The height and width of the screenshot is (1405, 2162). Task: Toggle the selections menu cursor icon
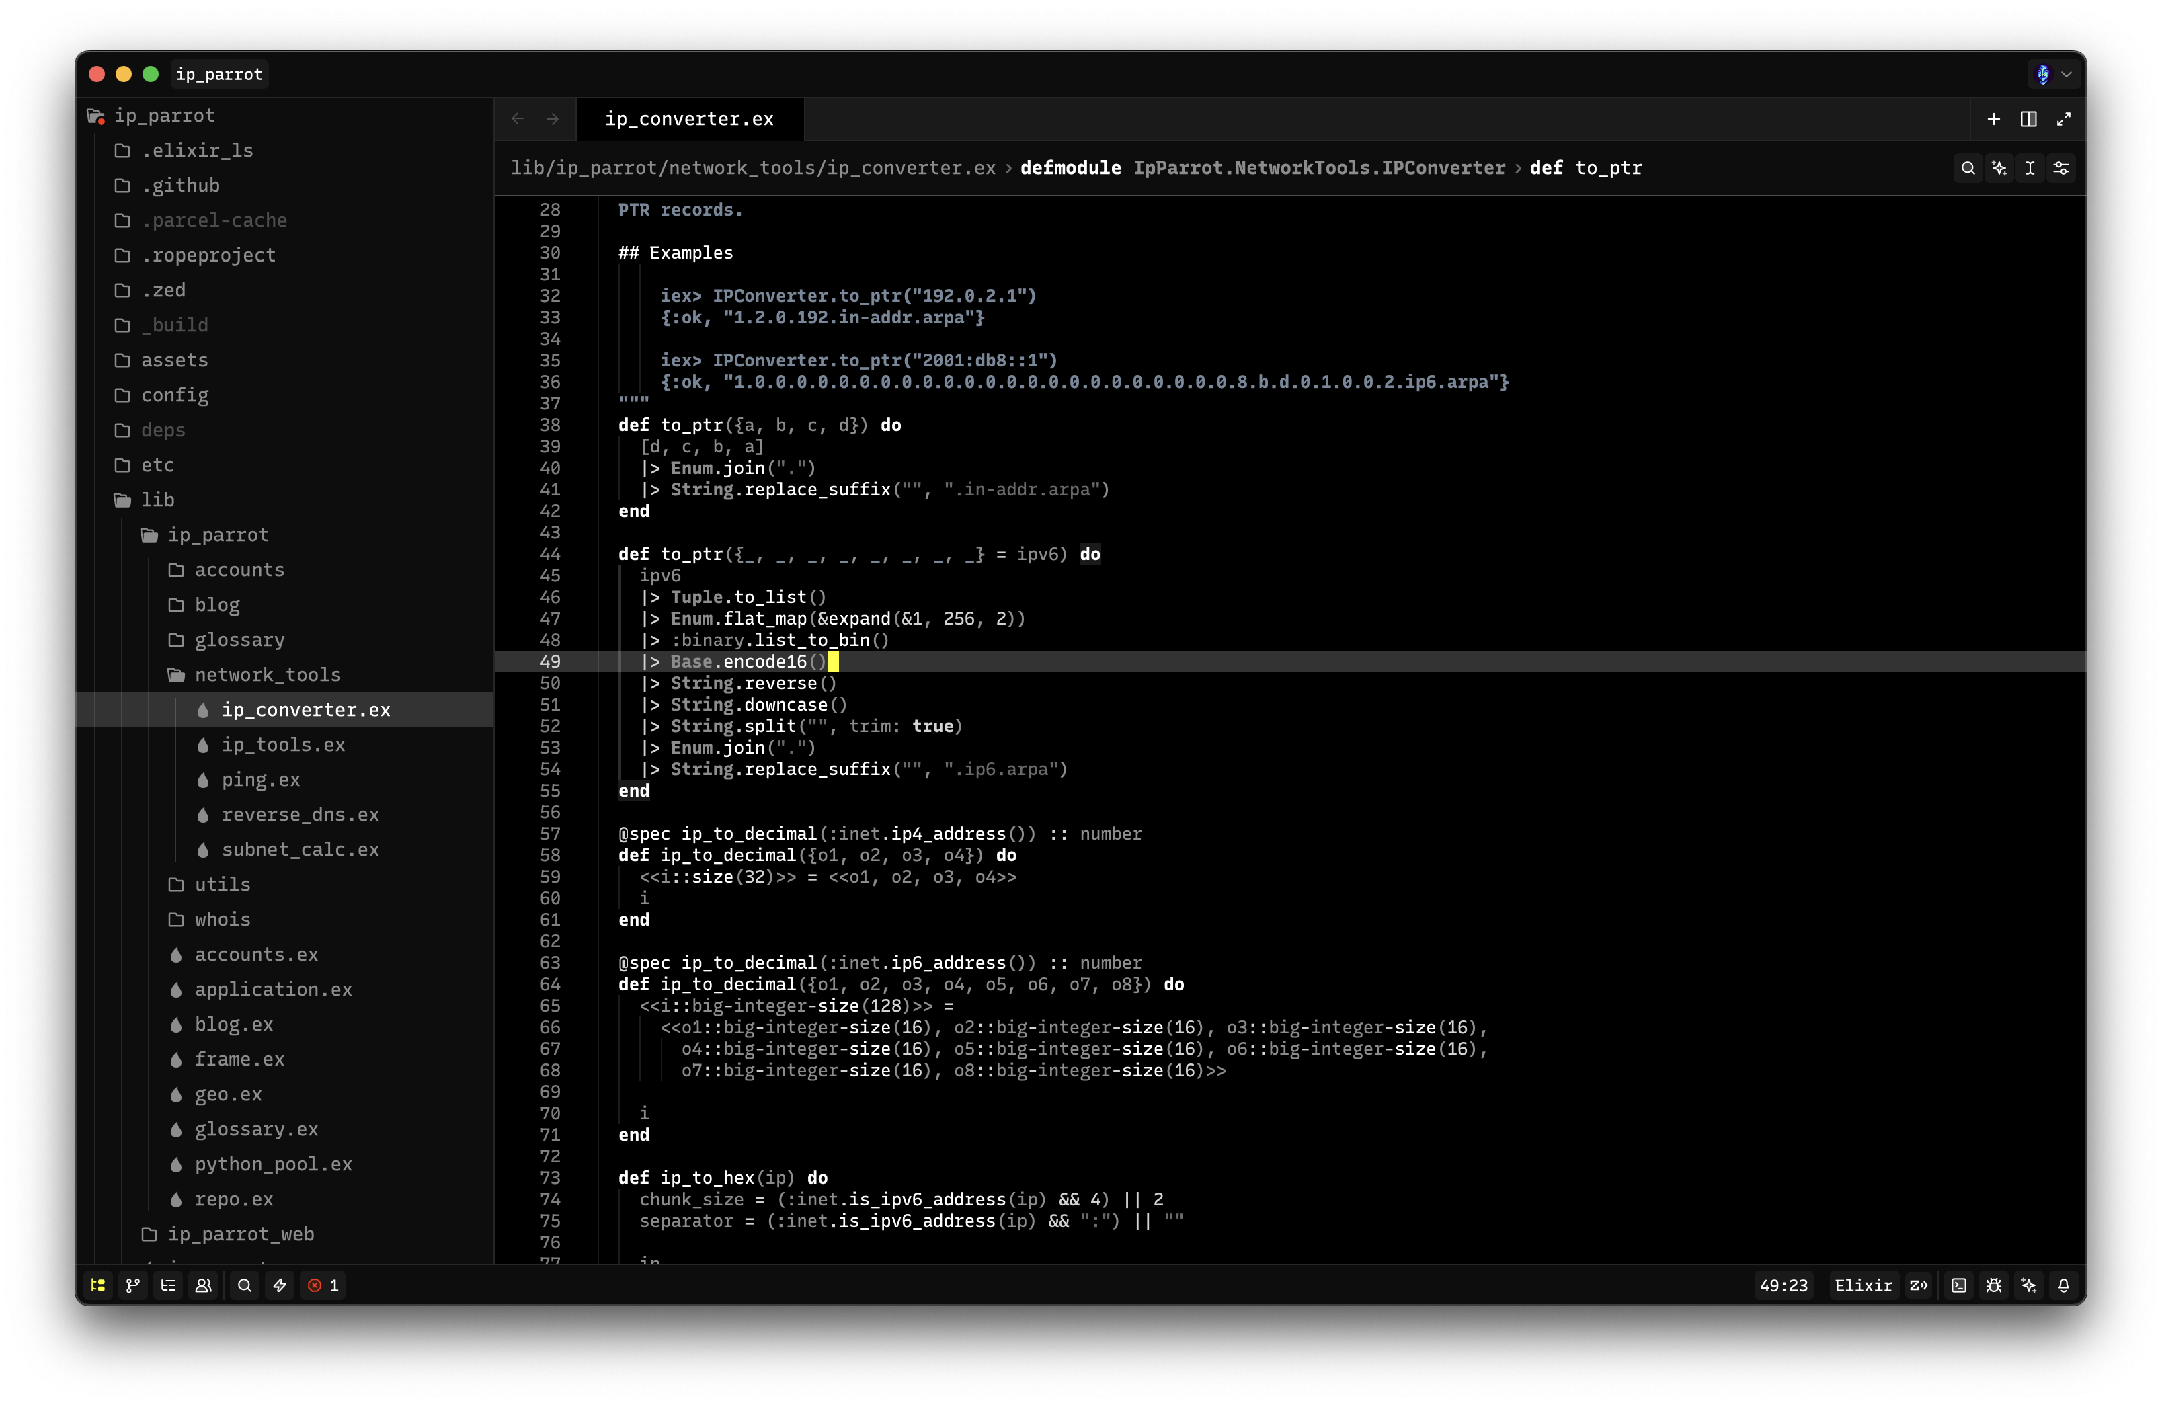(2030, 168)
